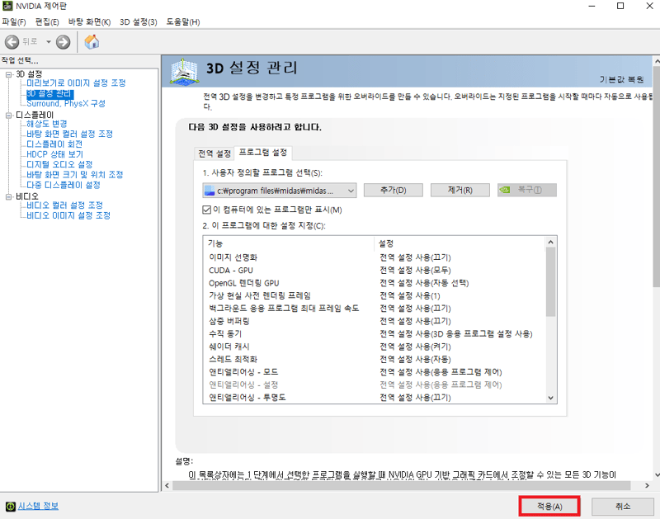
Task: Open the 편집(E) menu
Action: pyautogui.click(x=47, y=22)
